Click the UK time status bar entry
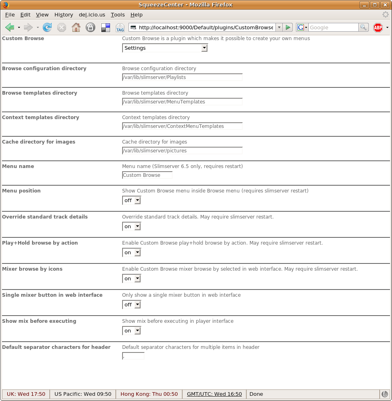This screenshot has width=392, height=401. click(x=26, y=394)
